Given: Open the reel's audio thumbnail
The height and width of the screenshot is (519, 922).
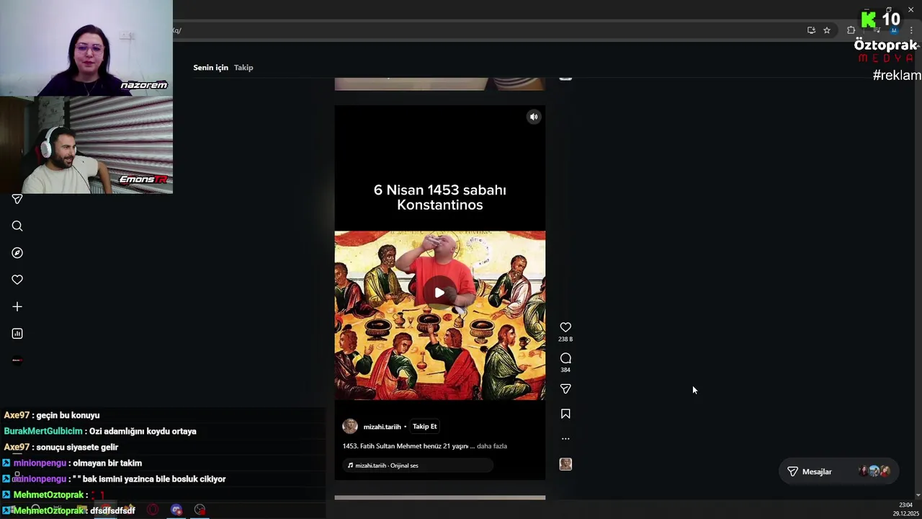Looking at the screenshot, I should coord(565,464).
